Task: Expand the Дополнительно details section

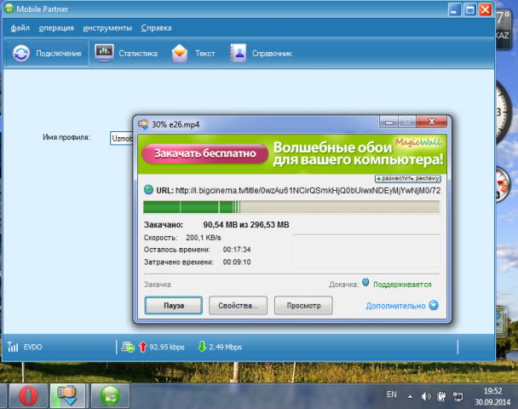Action: (402, 305)
